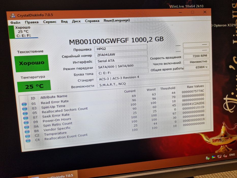237x178 pixels.
Task: Select the Read Error Rate row
Action: [113, 97]
